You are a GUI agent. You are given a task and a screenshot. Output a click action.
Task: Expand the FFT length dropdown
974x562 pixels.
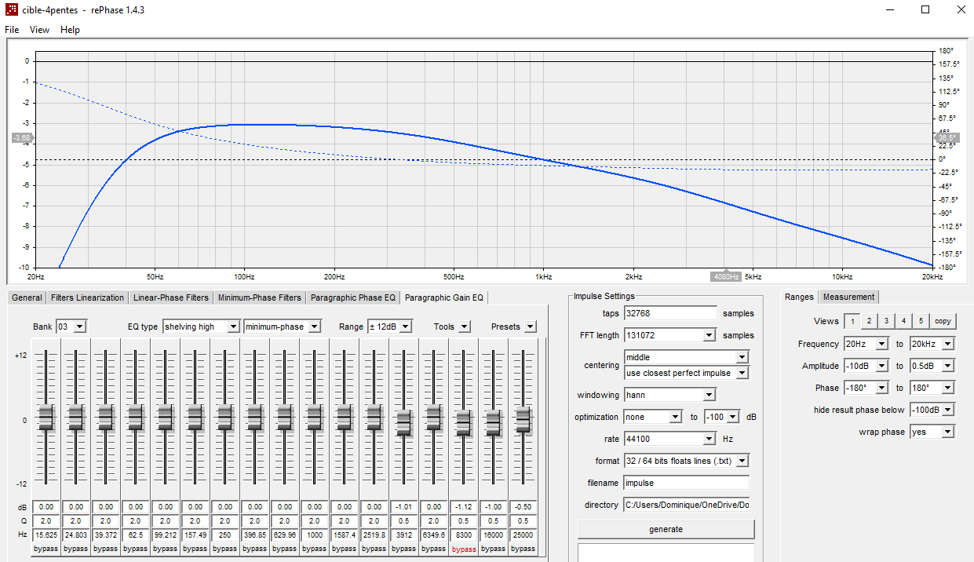click(x=710, y=335)
